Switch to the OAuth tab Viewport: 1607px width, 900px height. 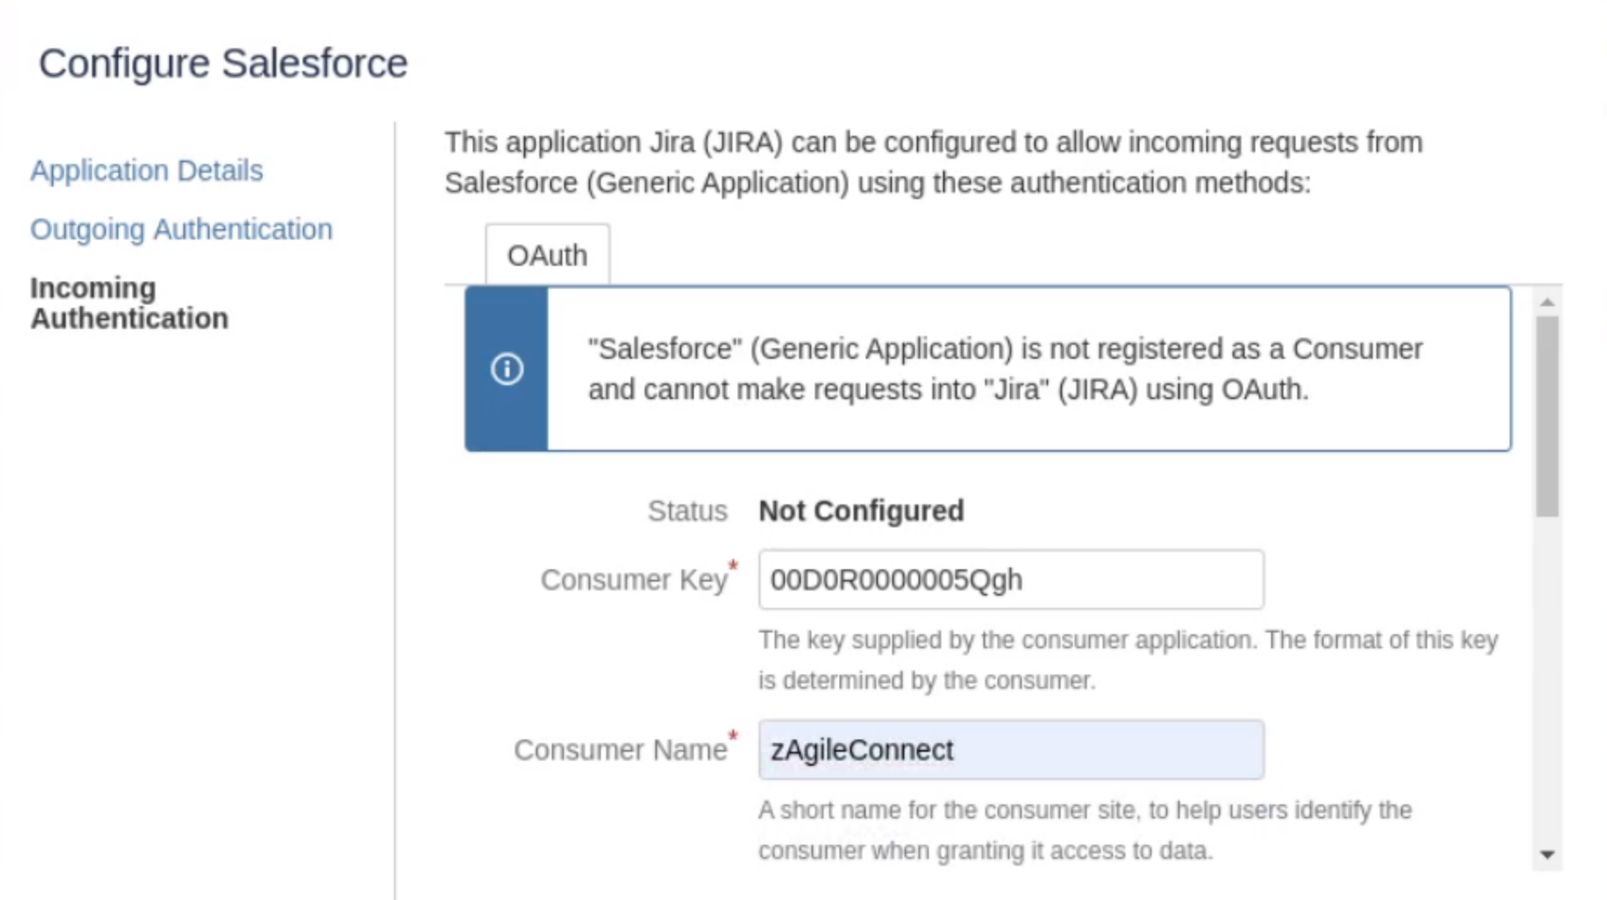click(547, 255)
